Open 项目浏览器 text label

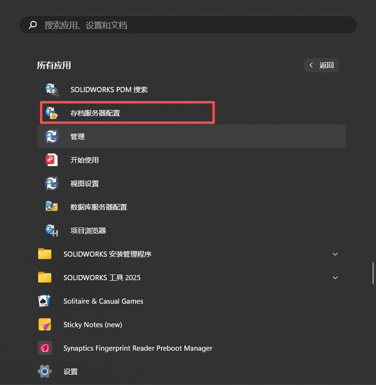pyautogui.click(x=88, y=230)
